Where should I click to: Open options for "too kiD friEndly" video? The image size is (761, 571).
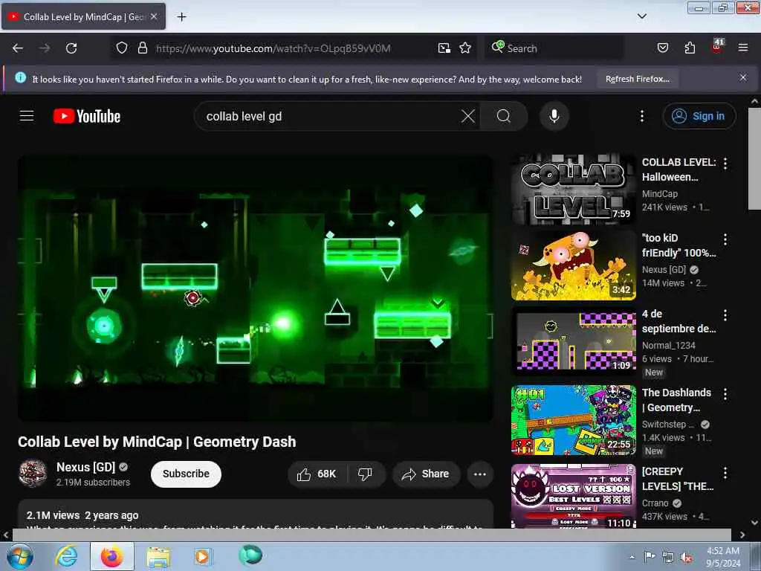click(x=725, y=239)
